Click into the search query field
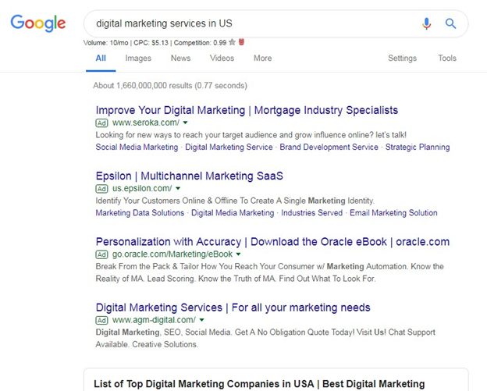This screenshot has height=391, width=487. (x=250, y=23)
